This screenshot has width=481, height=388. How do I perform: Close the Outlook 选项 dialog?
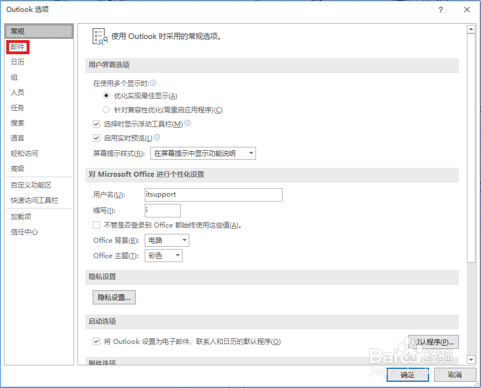[466, 10]
